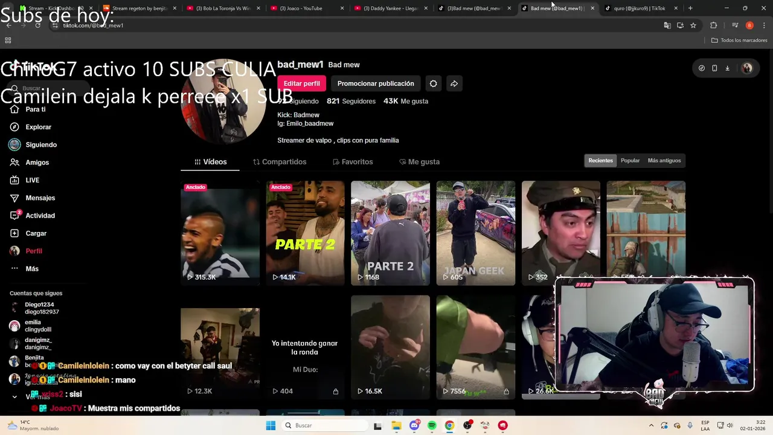Go to the Para ti feed
Screen dimensions: 773x435
28,109
